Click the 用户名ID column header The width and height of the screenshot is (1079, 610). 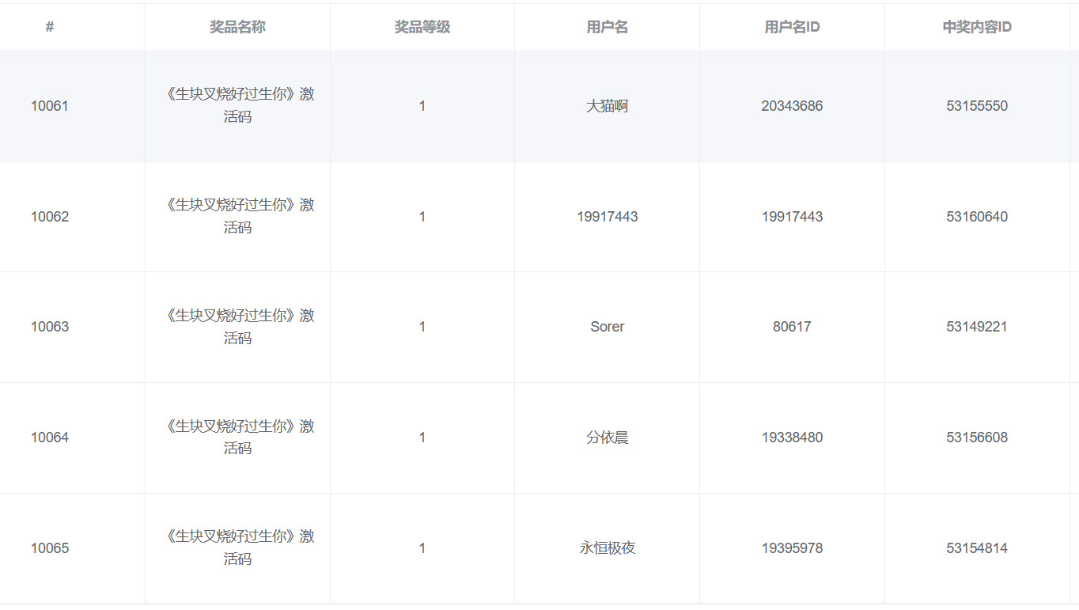(x=792, y=27)
